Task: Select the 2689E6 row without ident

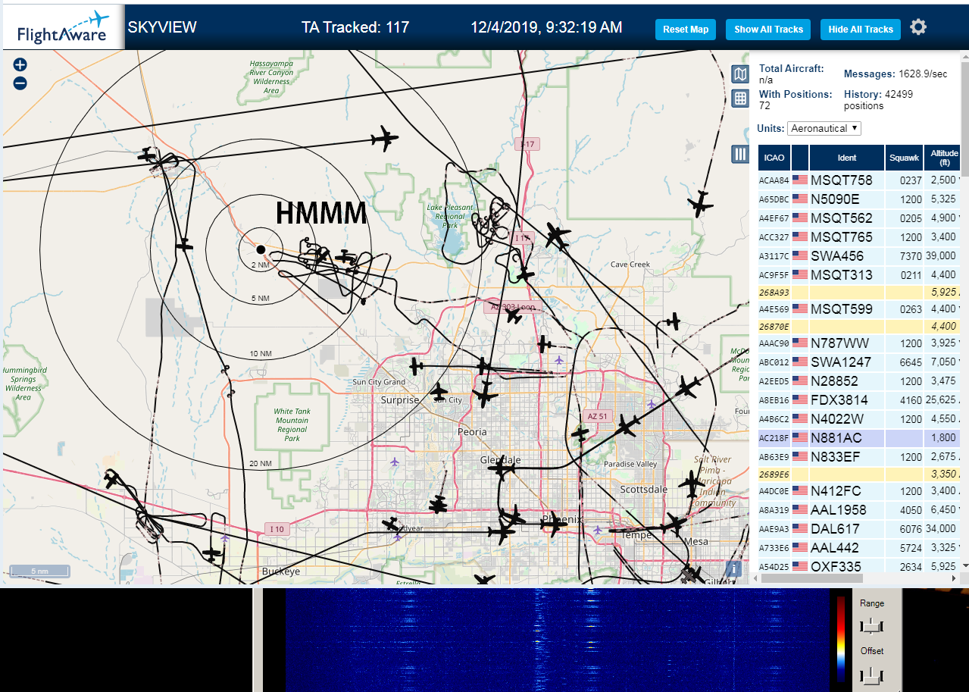Action: click(859, 474)
